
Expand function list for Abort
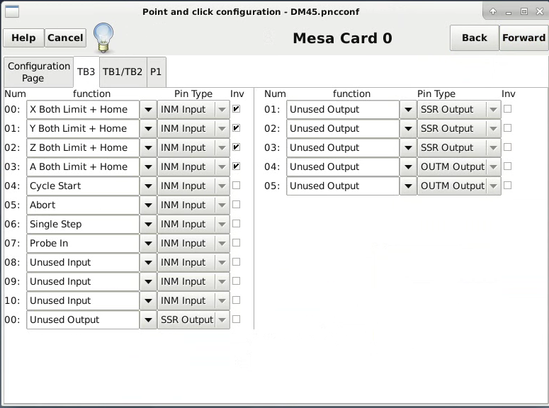tap(149, 205)
